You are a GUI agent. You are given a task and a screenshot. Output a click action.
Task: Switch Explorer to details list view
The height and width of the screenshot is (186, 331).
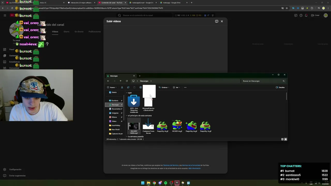(282, 139)
